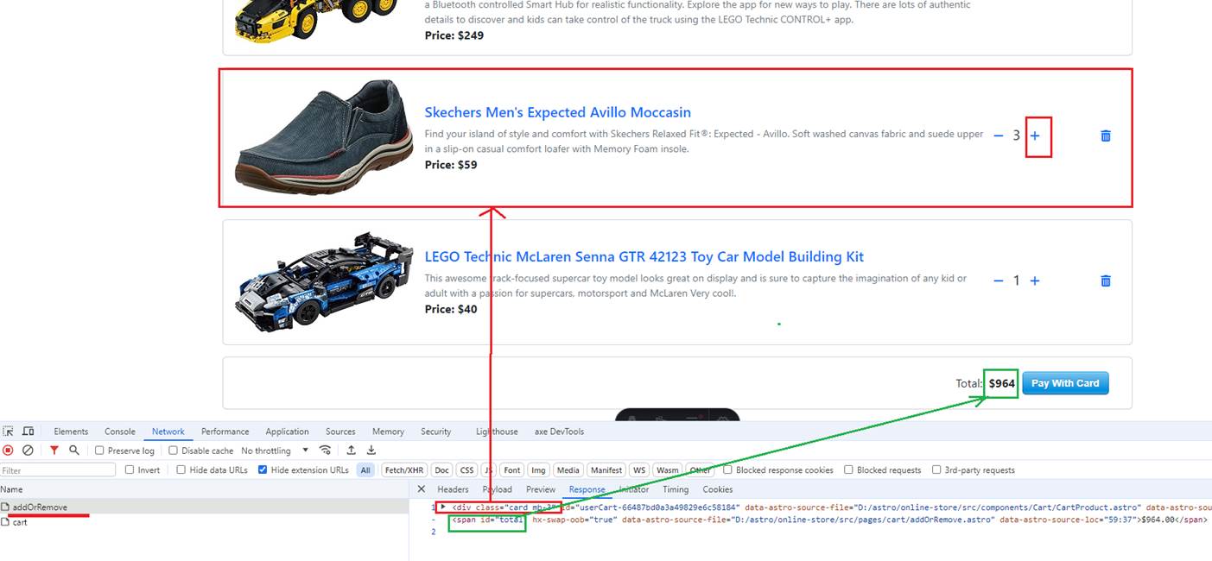Show request Headers tab
This screenshot has width=1212, height=561.
(453, 489)
